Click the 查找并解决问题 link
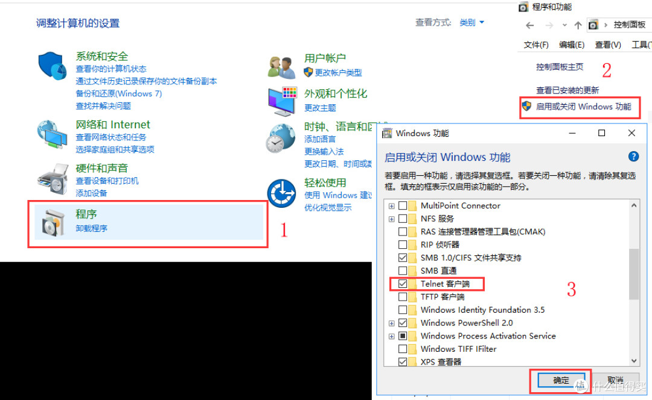 tap(103, 106)
